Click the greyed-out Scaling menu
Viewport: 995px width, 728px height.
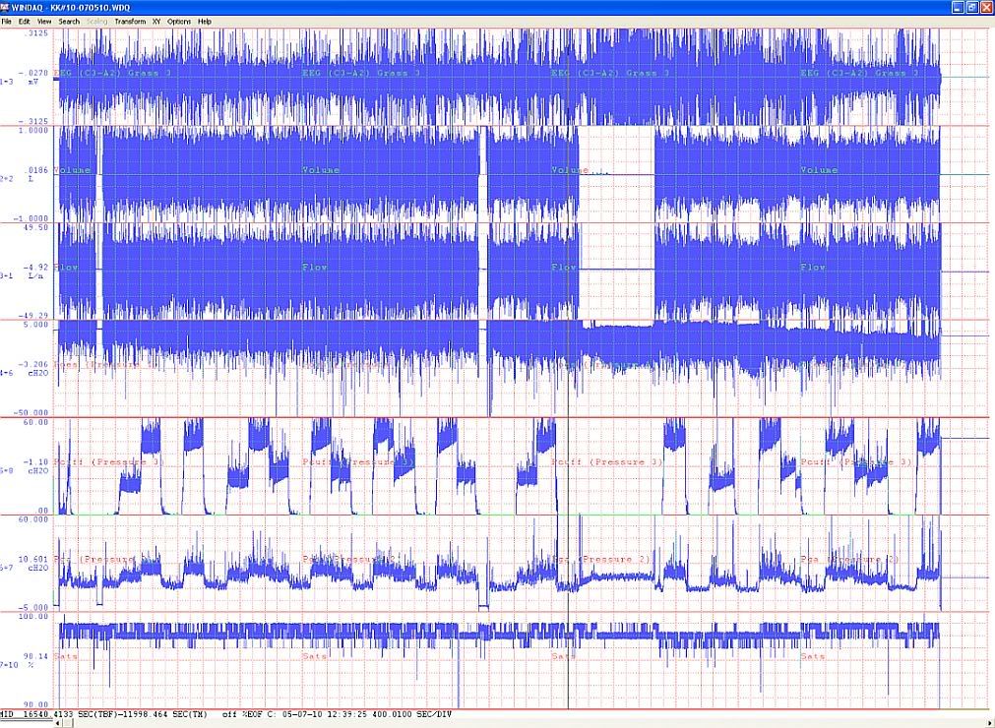(97, 22)
